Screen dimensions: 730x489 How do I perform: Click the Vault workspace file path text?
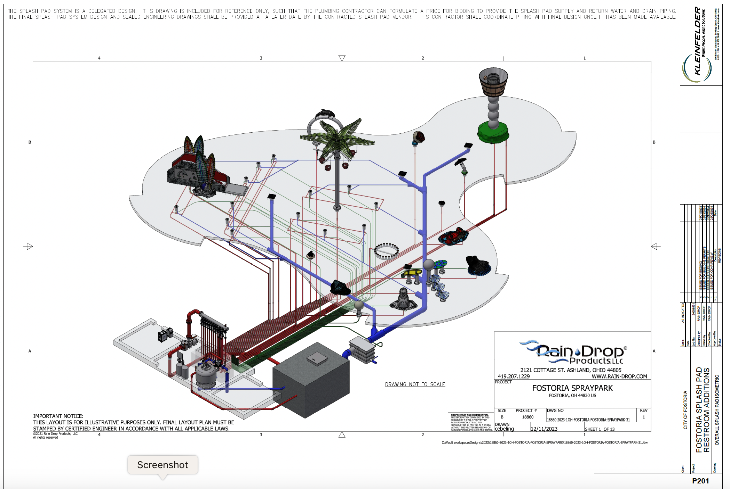click(x=544, y=443)
